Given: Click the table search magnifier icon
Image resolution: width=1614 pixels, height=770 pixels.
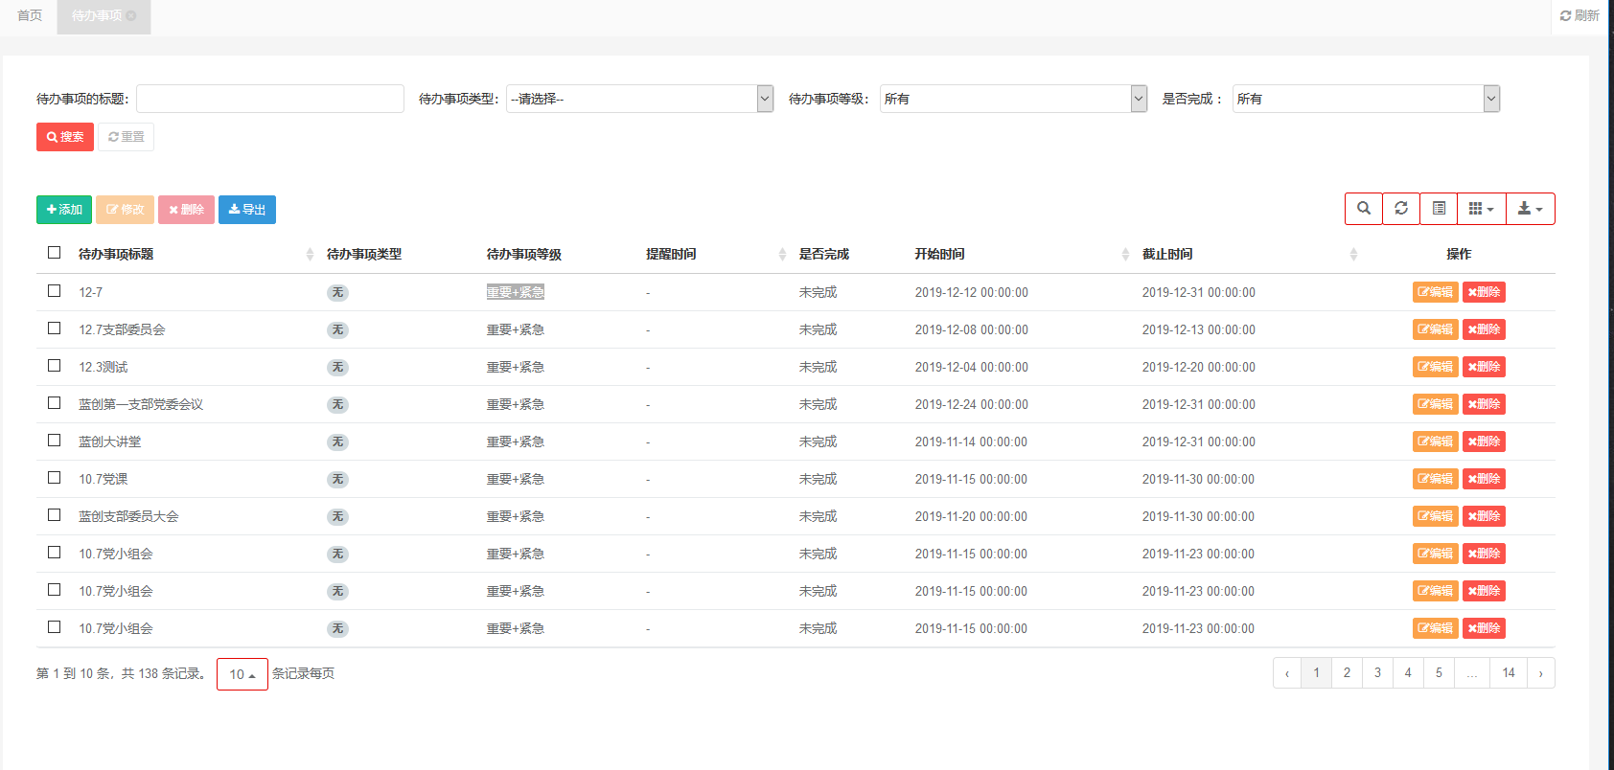Looking at the screenshot, I should point(1364,209).
